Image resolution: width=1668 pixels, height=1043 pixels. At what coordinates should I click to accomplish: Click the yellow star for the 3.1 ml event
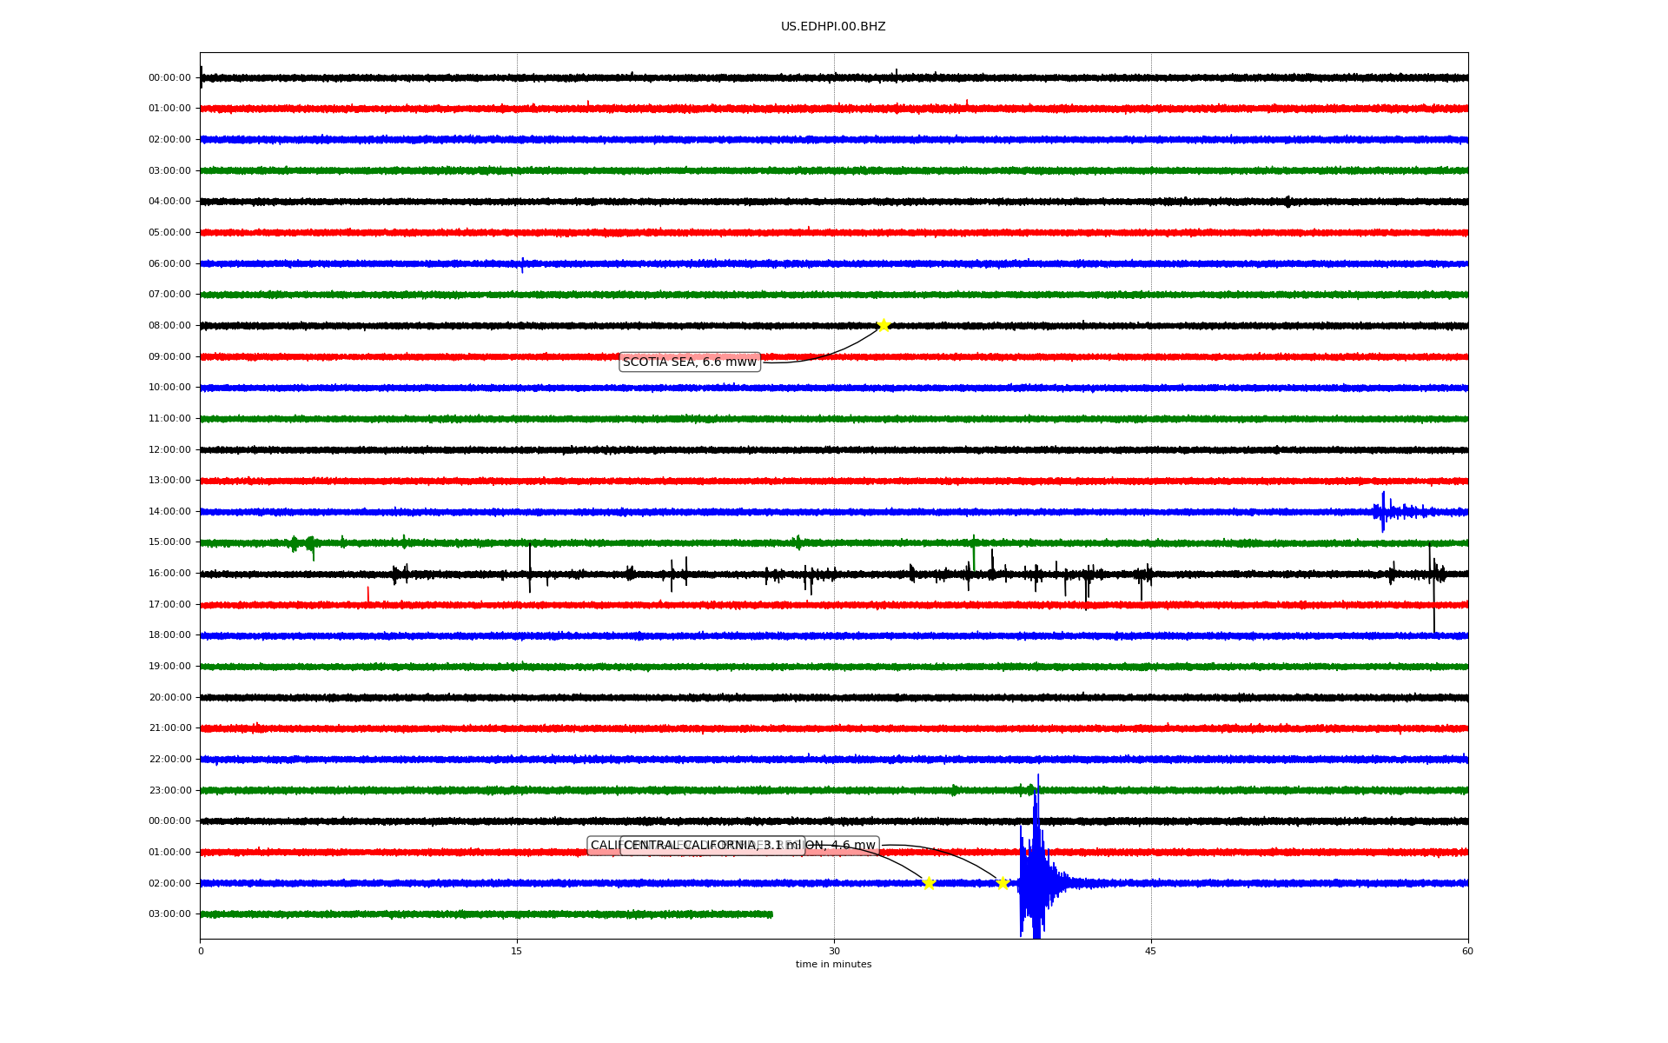(x=929, y=883)
